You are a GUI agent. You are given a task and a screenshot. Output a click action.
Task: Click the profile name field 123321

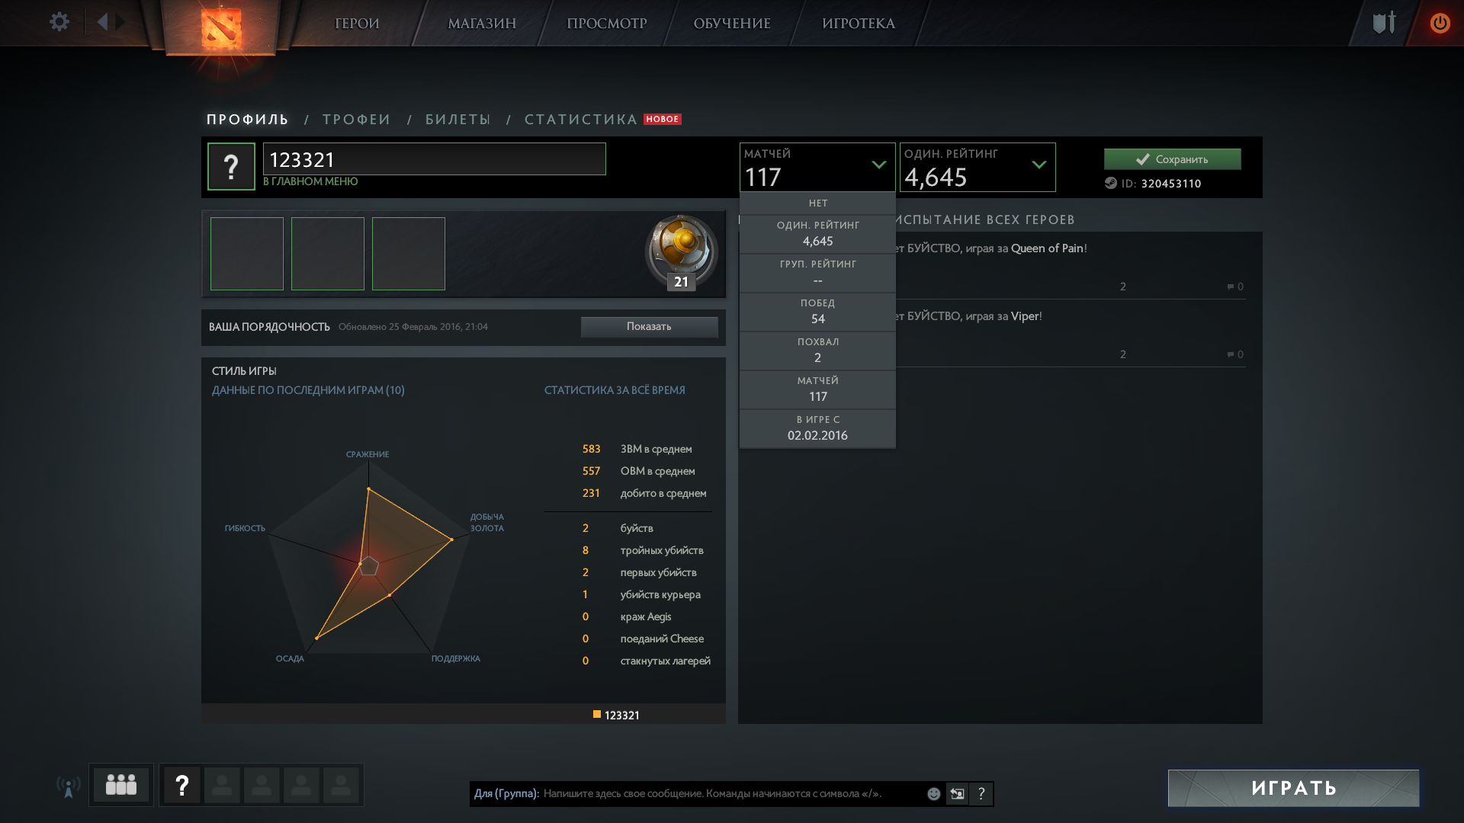click(435, 159)
